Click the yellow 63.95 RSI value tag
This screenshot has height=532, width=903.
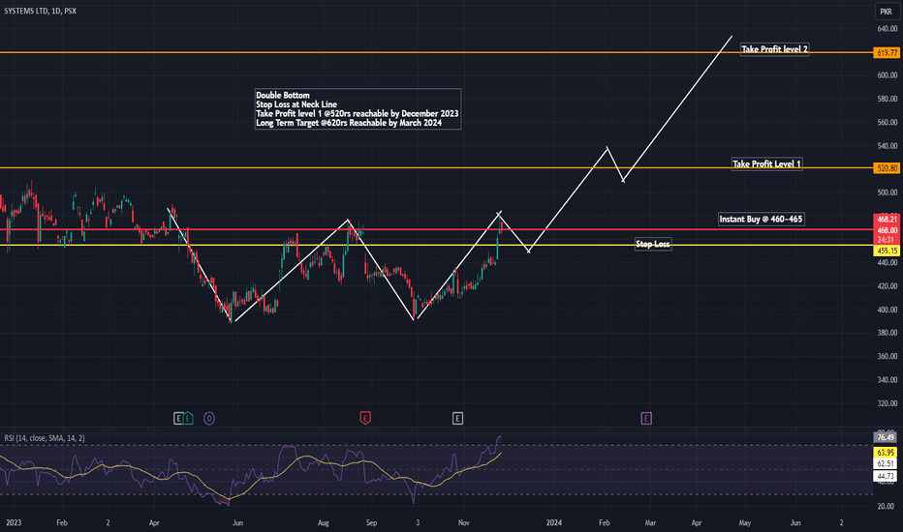click(886, 453)
